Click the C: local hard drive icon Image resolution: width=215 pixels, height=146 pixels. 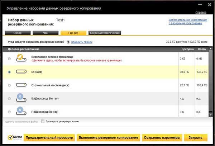pos(21,85)
